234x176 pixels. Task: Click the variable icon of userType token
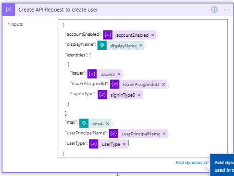94,144
